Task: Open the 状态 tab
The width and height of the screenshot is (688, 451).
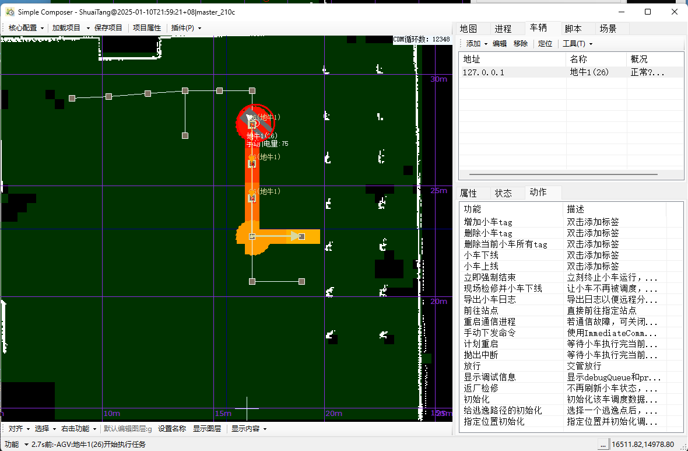Action: (503, 193)
